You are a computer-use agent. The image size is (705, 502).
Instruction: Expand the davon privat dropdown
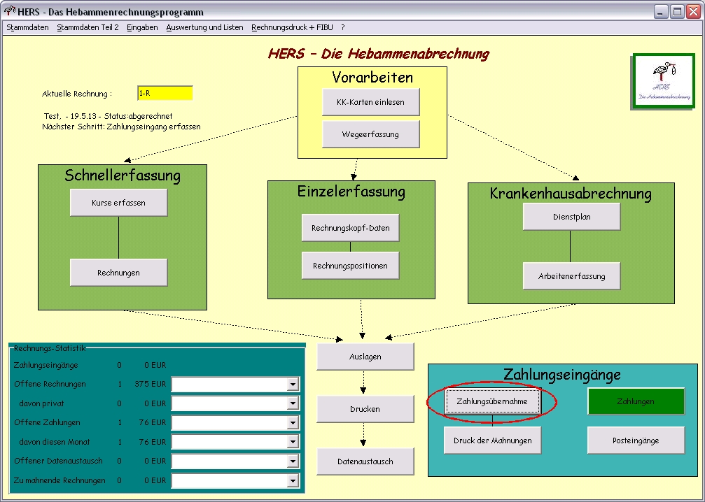(293, 403)
